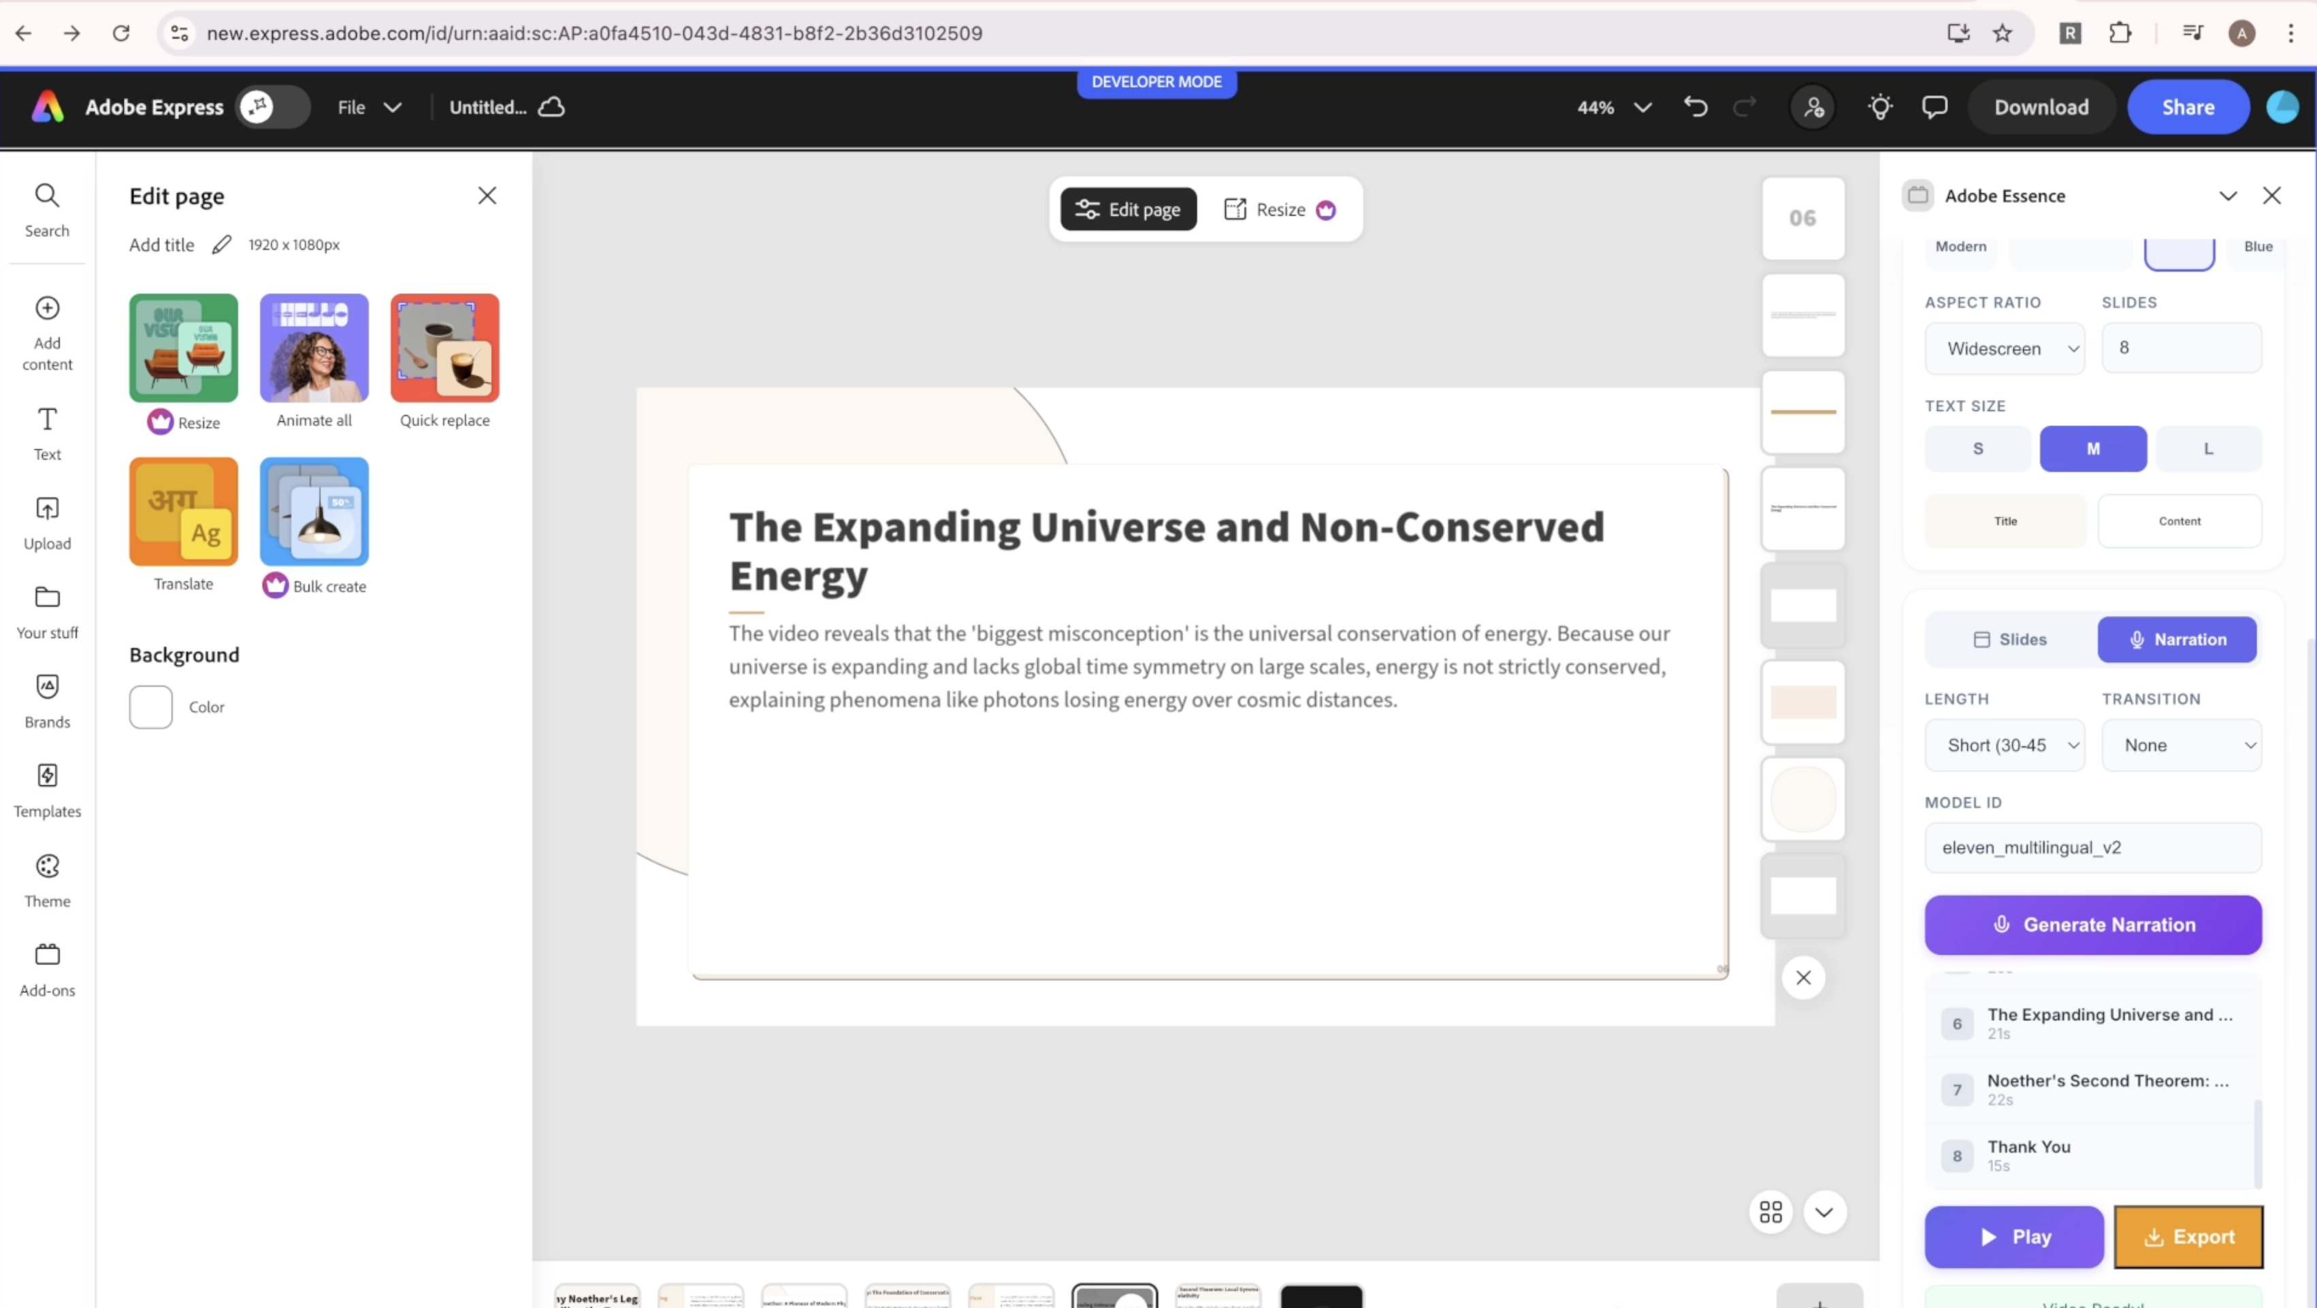Viewport: 2317px width, 1308px height.
Task: Toggle the switch next to Adobe Express logo
Action: (x=272, y=107)
